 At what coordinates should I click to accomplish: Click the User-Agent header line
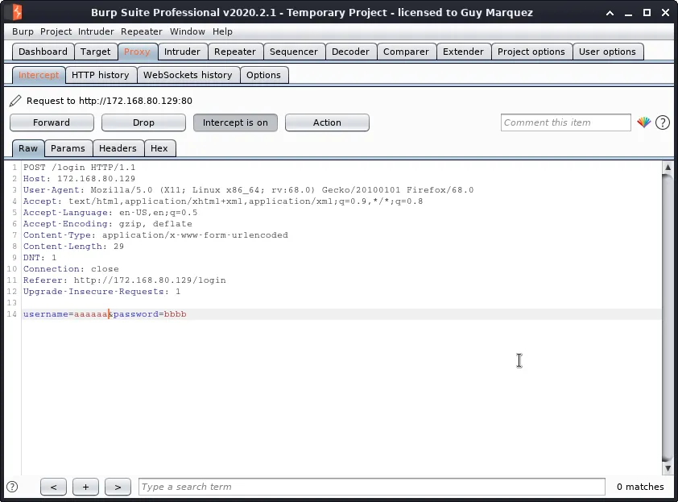click(248, 190)
